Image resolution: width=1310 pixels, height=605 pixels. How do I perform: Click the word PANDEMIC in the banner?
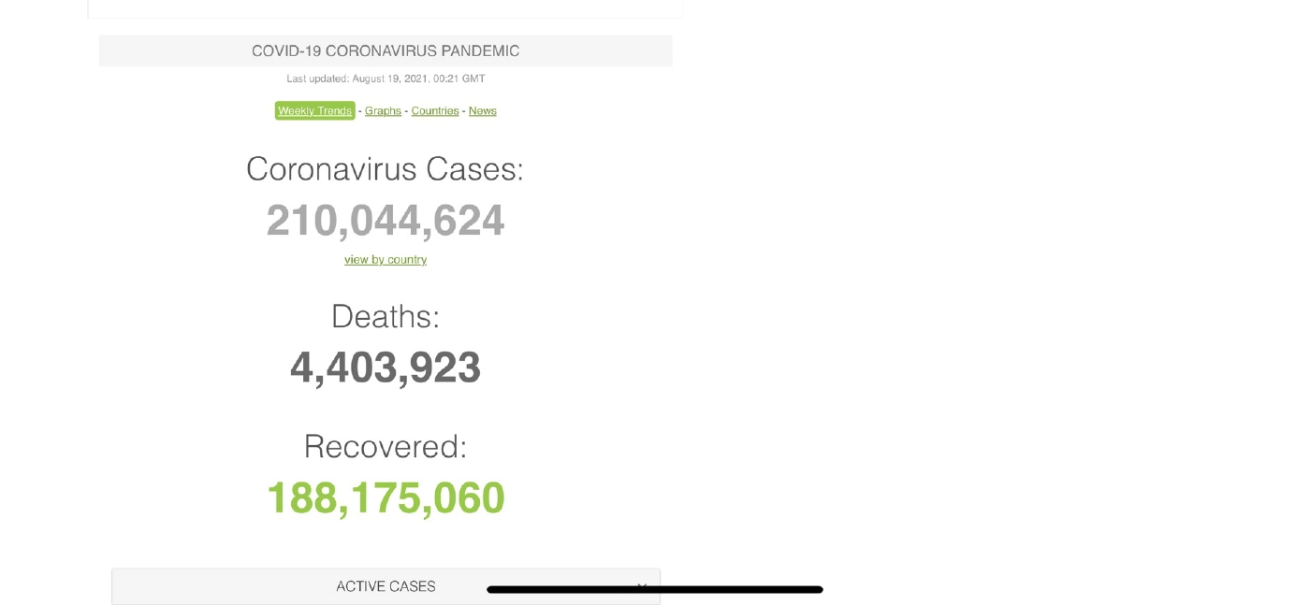475,50
